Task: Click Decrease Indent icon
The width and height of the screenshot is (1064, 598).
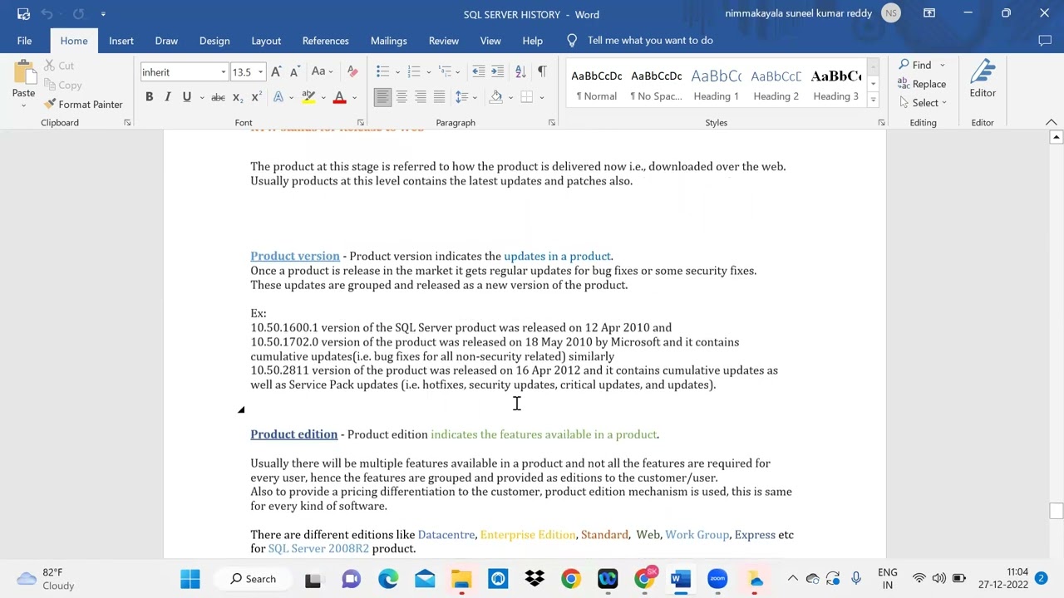Action: (478, 71)
